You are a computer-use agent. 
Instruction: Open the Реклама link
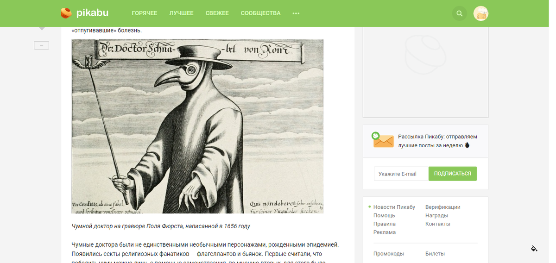tap(385, 232)
